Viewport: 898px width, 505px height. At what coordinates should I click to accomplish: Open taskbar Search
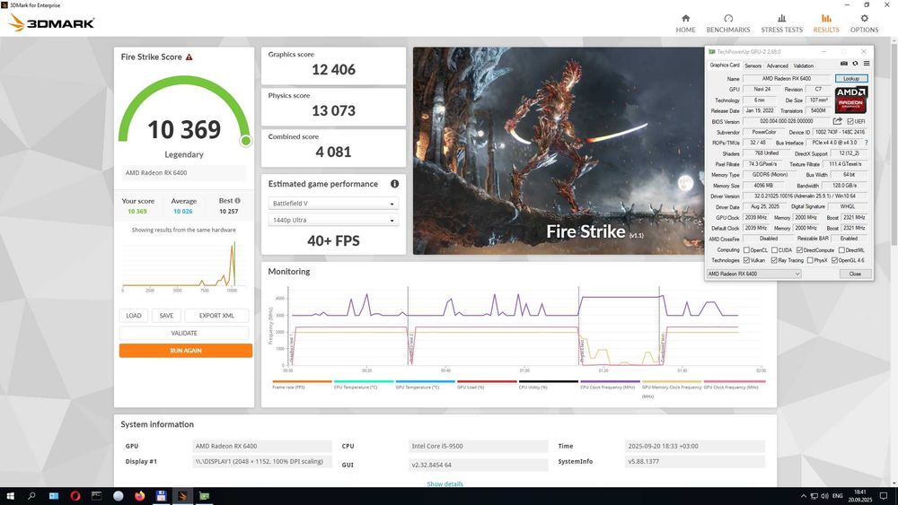[31, 496]
